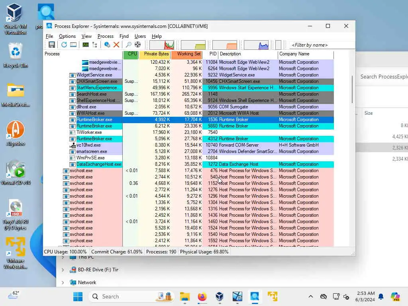The image size is (408, 306).
Task: Sort by the PID column header
Action: pos(210,54)
